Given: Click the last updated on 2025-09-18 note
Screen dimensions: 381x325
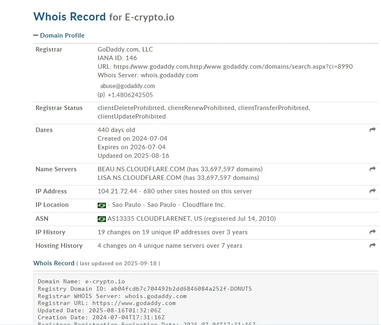Looking at the screenshot, I should (118, 264).
